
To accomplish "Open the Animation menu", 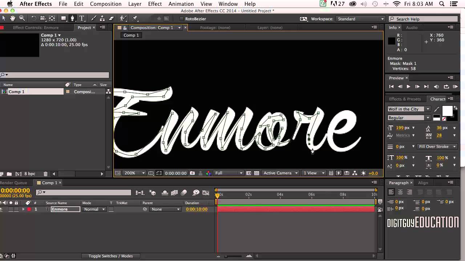I will click(x=181, y=4).
